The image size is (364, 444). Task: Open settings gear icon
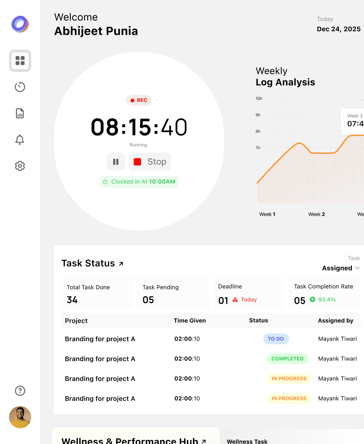coord(20,166)
